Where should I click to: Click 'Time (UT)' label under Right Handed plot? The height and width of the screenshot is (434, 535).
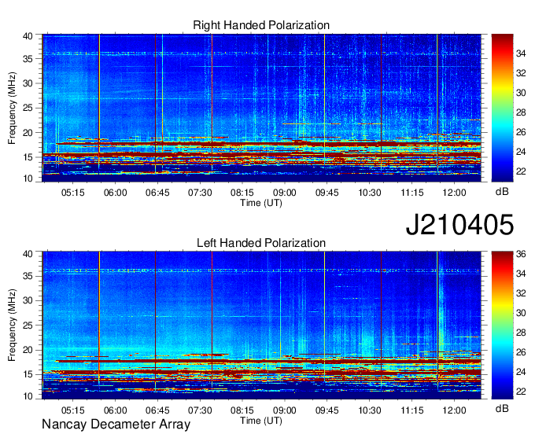[x=261, y=203]
